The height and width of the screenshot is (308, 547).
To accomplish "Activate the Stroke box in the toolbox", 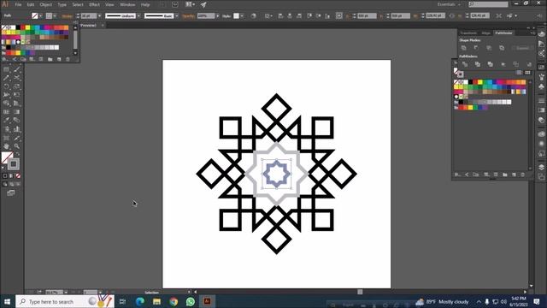I will pos(14,164).
